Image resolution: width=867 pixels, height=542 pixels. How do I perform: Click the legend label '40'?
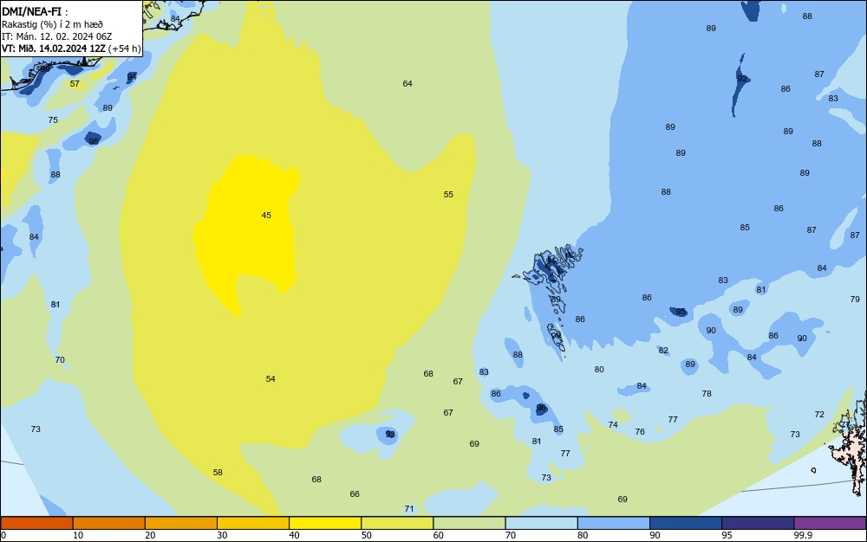pos(294,535)
